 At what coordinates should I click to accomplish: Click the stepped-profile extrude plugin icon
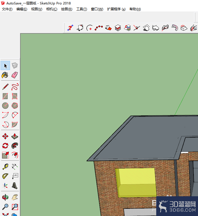tap(165, 28)
